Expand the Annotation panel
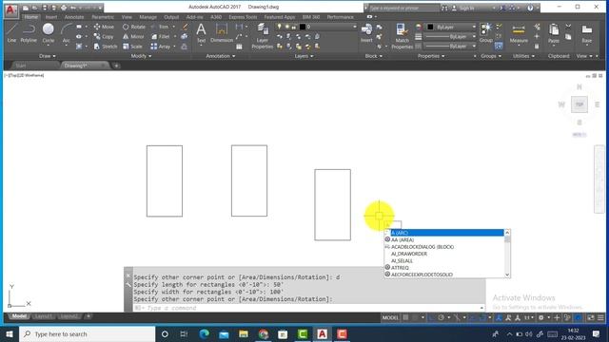This screenshot has height=342, width=609. click(221, 56)
